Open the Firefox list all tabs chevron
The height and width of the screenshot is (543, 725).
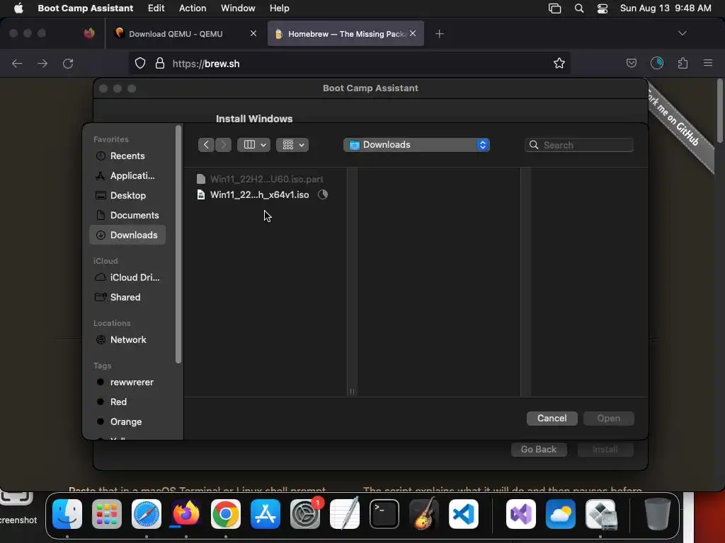point(683,33)
